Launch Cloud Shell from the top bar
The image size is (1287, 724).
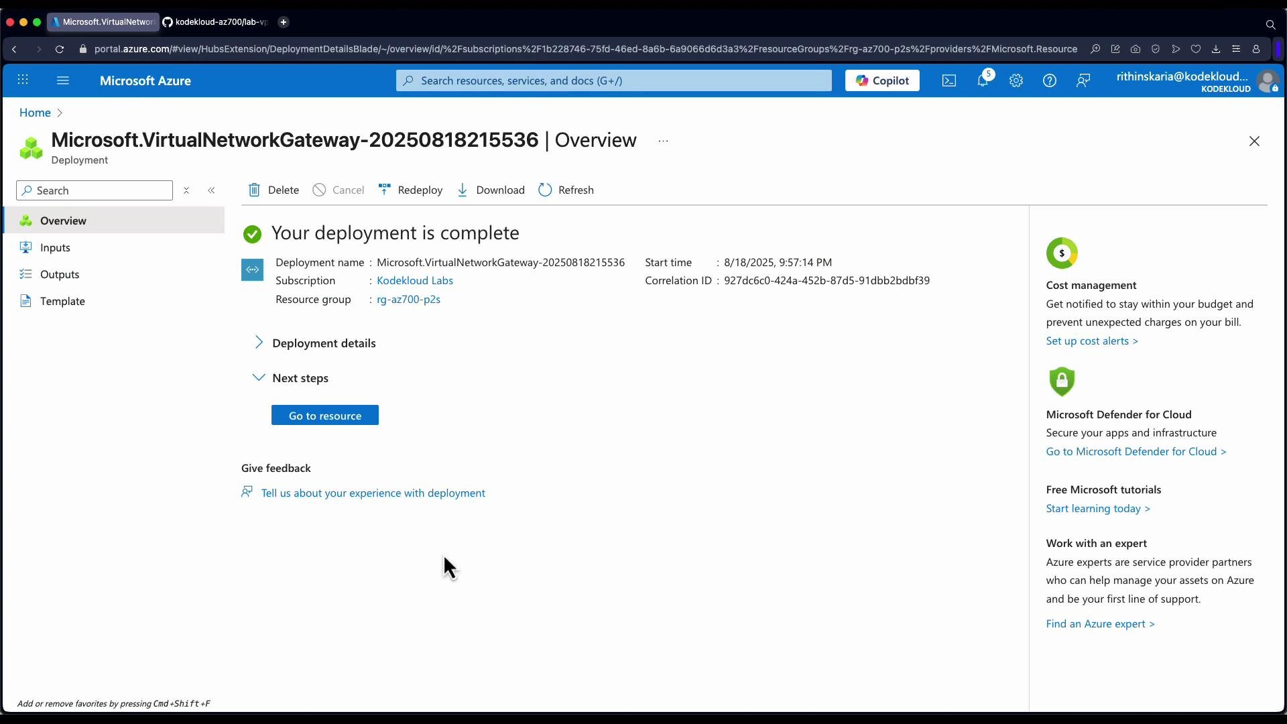[949, 80]
